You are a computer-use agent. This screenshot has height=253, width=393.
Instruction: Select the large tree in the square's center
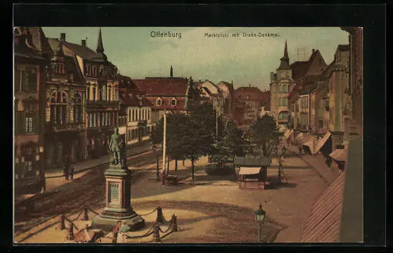[x=188, y=136]
